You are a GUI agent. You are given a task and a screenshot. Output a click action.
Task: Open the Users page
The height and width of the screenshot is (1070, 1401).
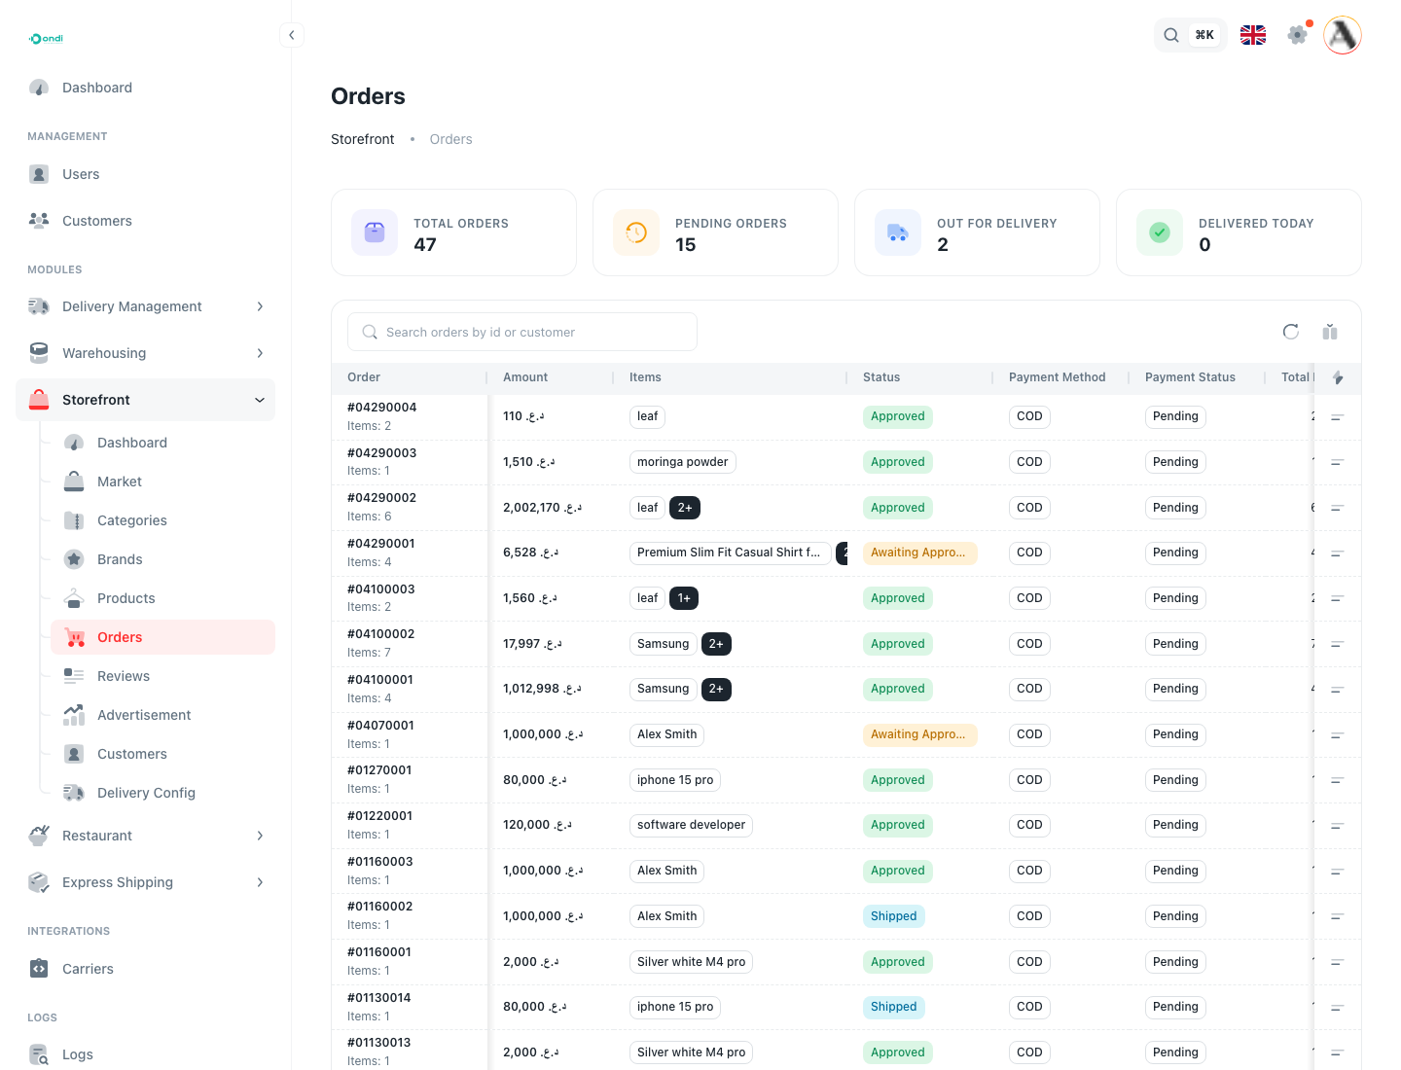point(145,174)
